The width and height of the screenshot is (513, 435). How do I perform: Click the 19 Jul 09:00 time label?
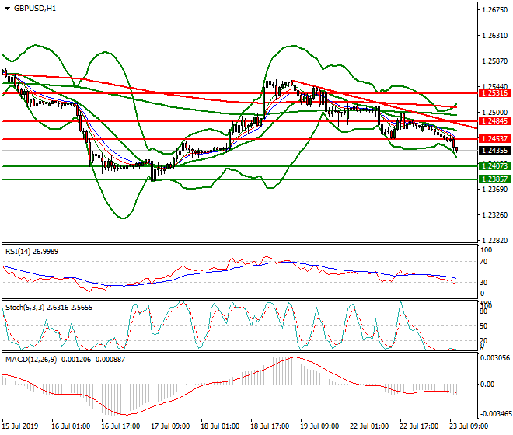click(x=319, y=426)
